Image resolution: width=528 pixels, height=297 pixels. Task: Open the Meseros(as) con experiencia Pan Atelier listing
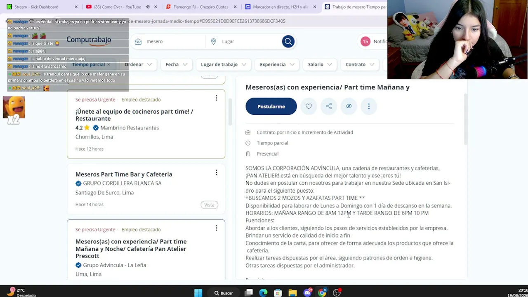tap(131, 249)
